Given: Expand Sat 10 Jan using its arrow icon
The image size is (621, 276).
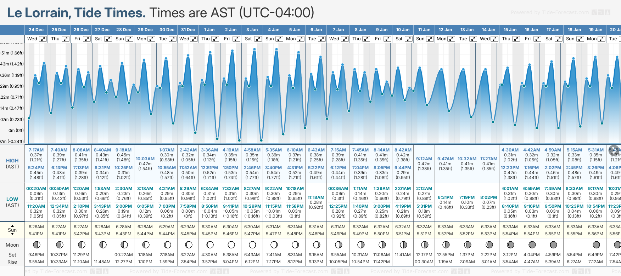Looking at the screenshot, I should pyautogui.click(x=409, y=39).
